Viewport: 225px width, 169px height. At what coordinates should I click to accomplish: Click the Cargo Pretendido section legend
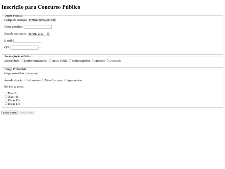tap(15, 69)
